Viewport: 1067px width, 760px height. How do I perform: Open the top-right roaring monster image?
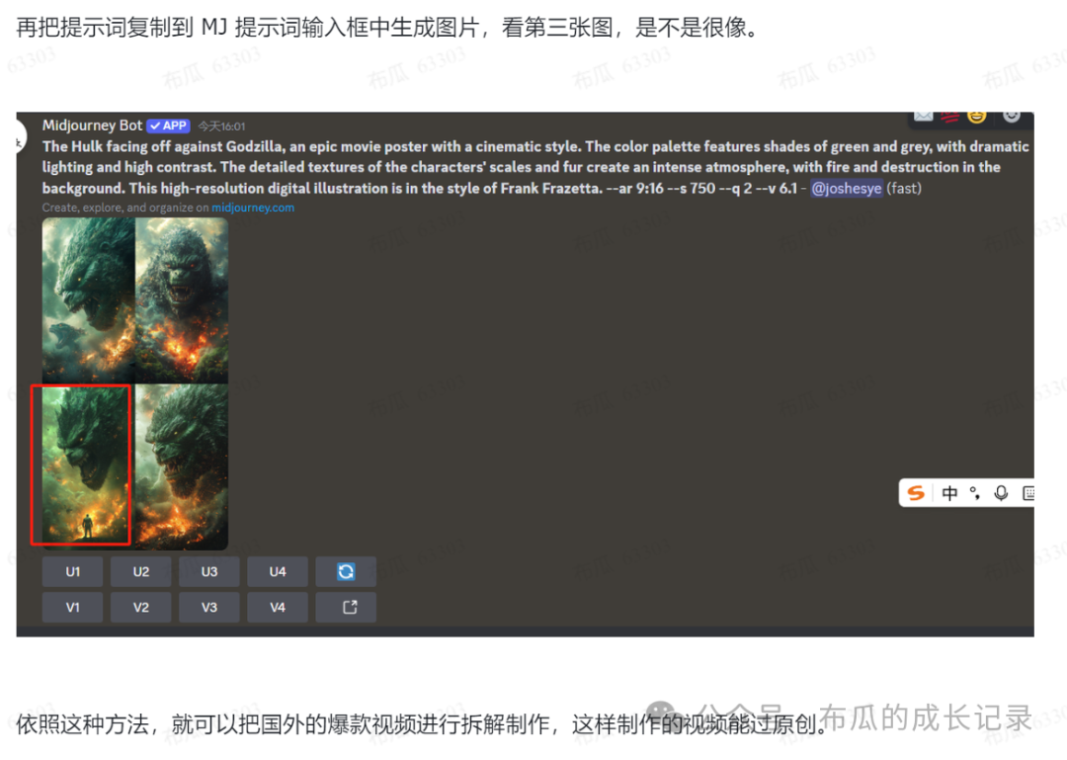point(182,300)
